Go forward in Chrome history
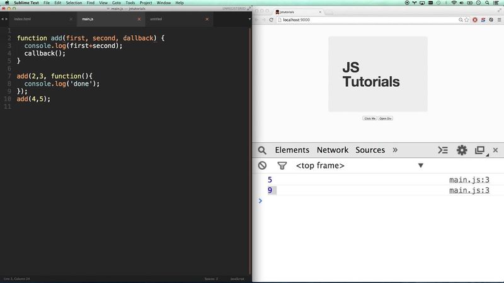This screenshot has height=283, width=504. 263,20
